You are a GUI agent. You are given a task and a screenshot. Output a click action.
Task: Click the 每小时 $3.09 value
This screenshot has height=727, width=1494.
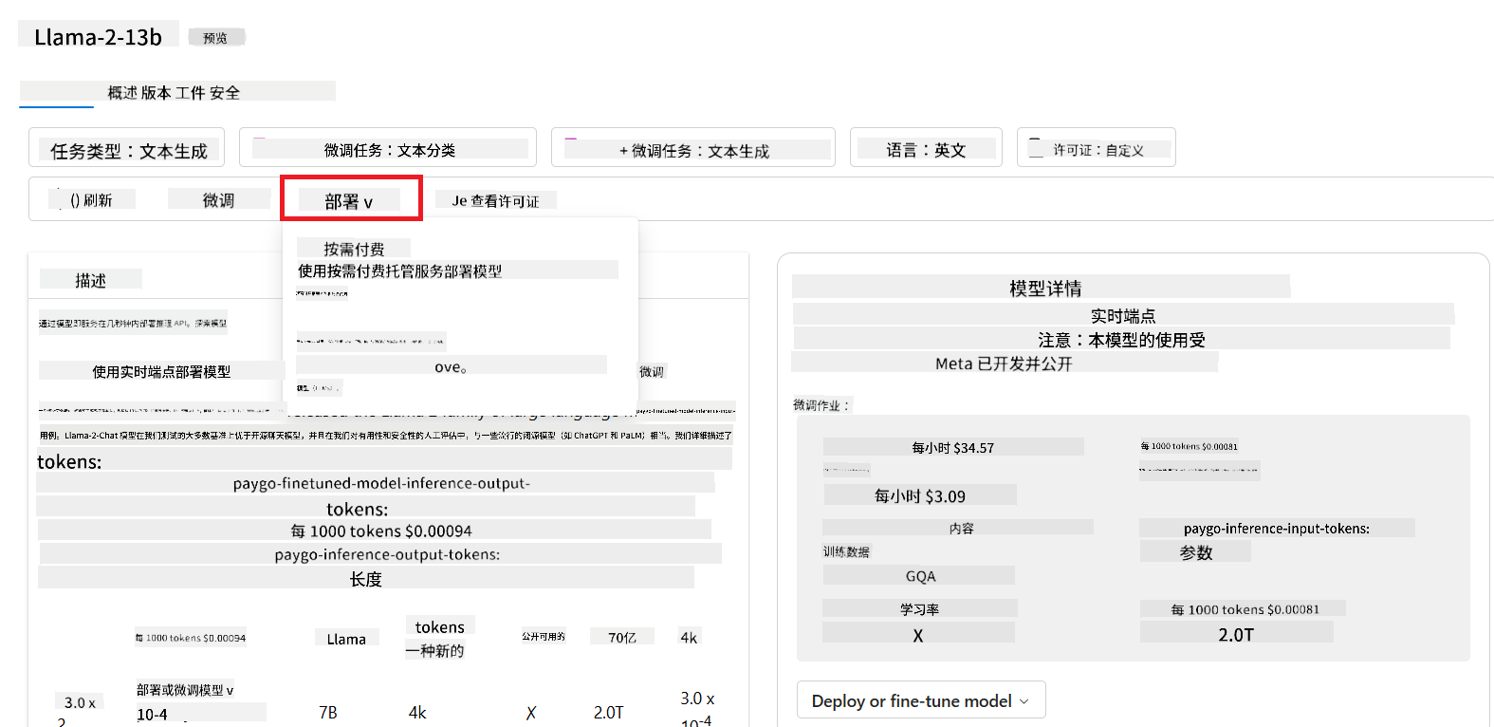(x=920, y=495)
